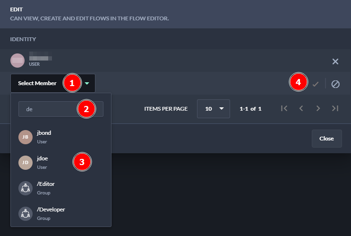The image size is (351, 236).
Task: Click the cancel circle-slash icon
Action: (x=335, y=84)
